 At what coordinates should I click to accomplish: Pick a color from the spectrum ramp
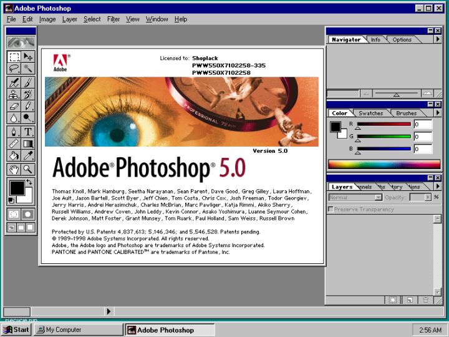click(x=384, y=165)
